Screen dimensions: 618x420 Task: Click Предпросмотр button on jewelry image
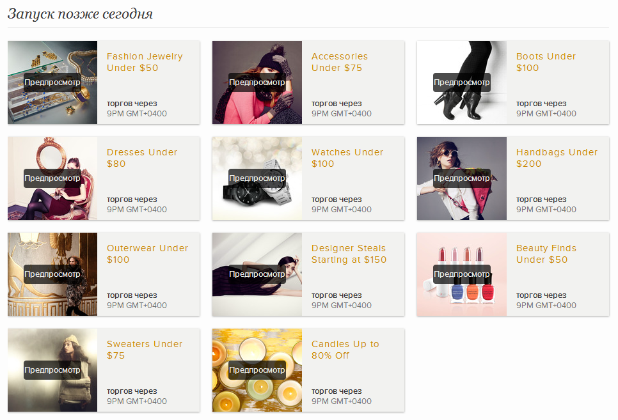point(52,82)
